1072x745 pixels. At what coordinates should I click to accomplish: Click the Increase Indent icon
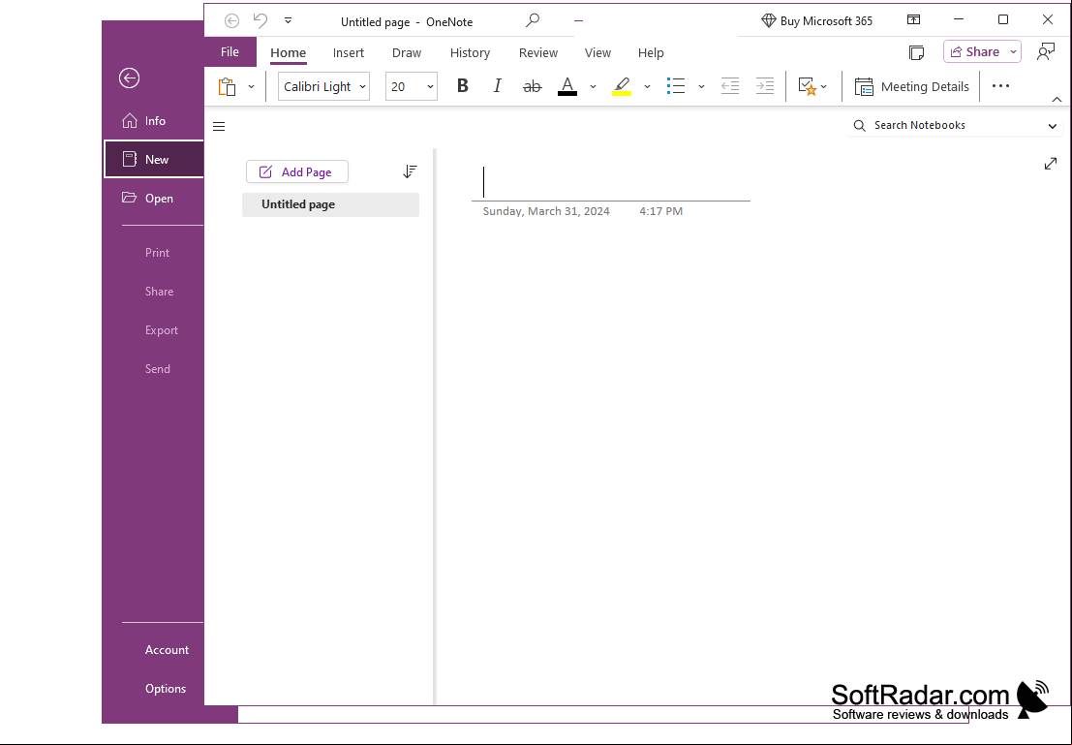764,86
